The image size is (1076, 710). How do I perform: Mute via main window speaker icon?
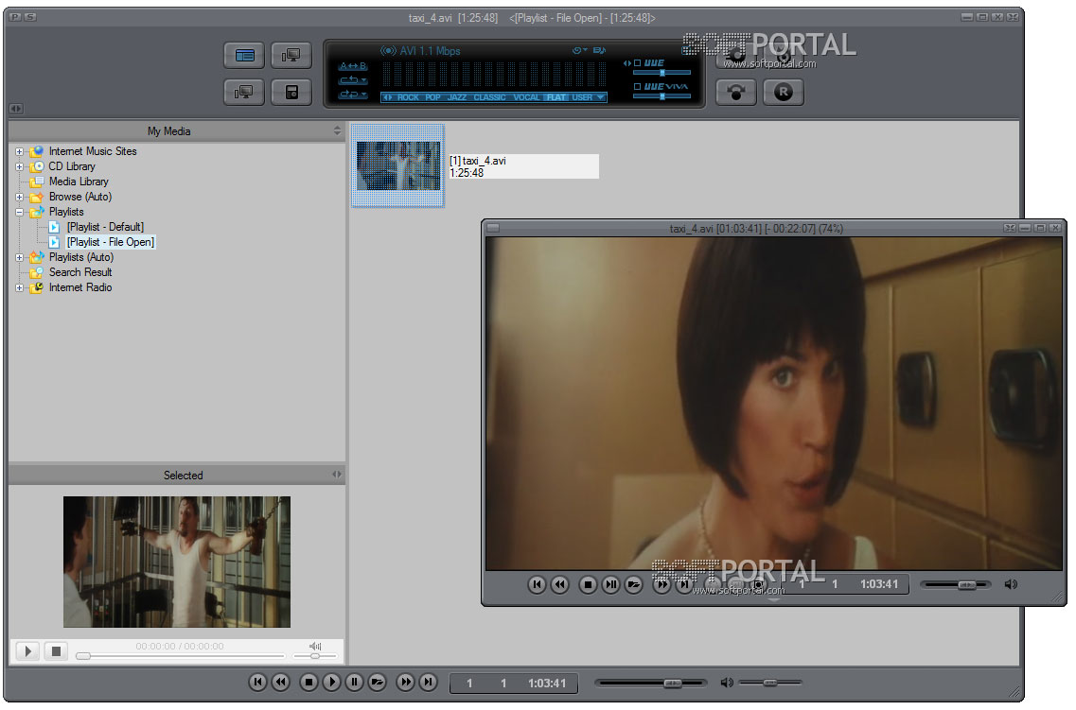click(x=726, y=683)
